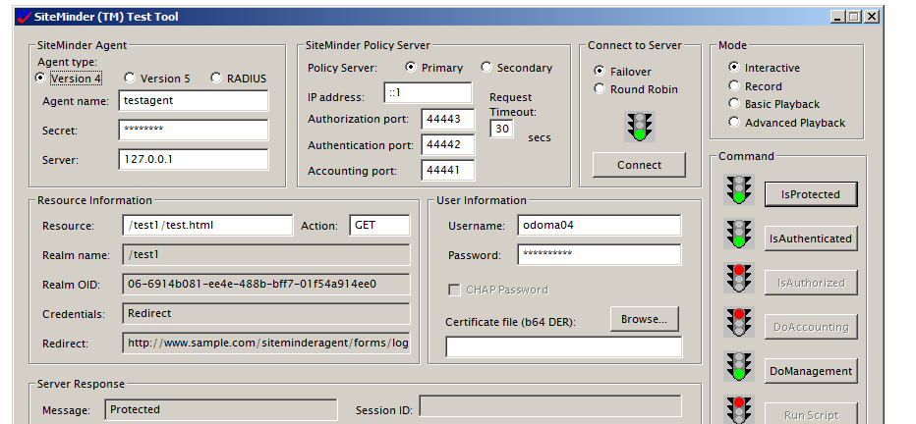This screenshot has width=916, height=424.
Task: Click the Authentication port field
Action: click(x=447, y=144)
